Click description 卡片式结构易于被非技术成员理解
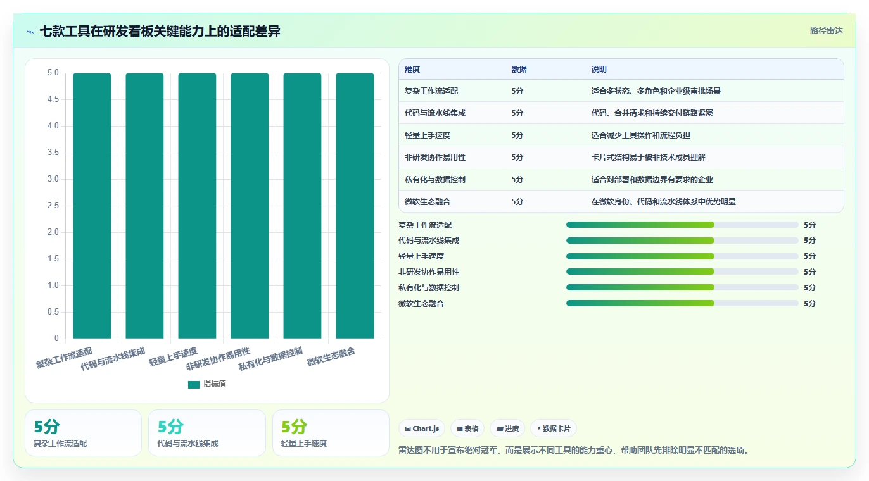The image size is (869, 481). 649,158
